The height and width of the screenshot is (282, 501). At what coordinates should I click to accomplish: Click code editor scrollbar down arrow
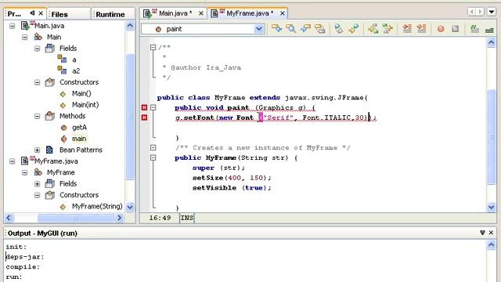(x=492, y=207)
